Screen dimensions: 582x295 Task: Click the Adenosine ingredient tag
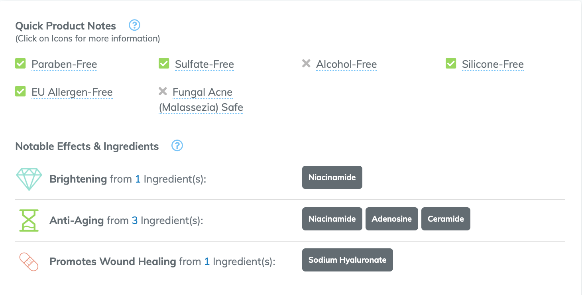pyautogui.click(x=391, y=219)
